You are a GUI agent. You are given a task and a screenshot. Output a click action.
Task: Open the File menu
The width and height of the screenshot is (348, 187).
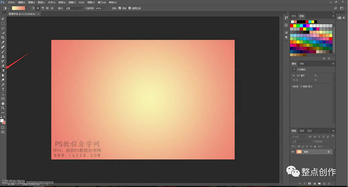(11, 2)
